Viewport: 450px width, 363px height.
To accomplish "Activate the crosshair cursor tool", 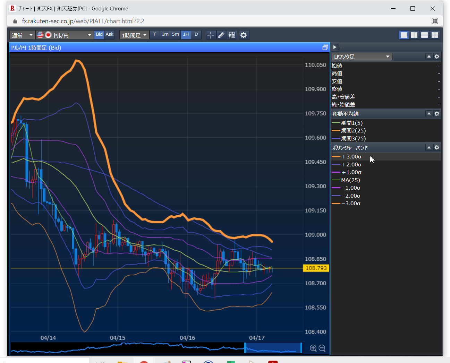I will pos(211,35).
